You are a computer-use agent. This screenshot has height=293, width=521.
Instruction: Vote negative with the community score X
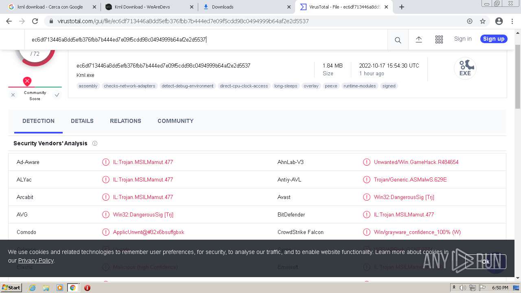(x=13, y=95)
